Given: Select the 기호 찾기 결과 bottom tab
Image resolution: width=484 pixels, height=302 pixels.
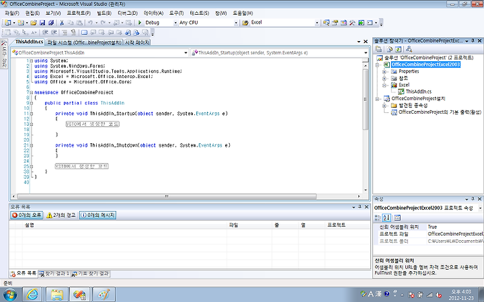Looking at the screenshot, I should [x=91, y=274].
